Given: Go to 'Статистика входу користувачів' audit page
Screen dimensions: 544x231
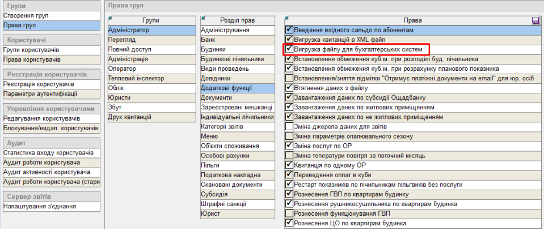Looking at the screenshot, I should pyautogui.click(x=48, y=153).
